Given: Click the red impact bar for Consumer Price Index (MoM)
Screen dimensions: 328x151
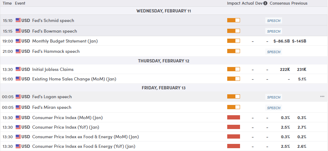Looking at the screenshot, I should (234, 117).
